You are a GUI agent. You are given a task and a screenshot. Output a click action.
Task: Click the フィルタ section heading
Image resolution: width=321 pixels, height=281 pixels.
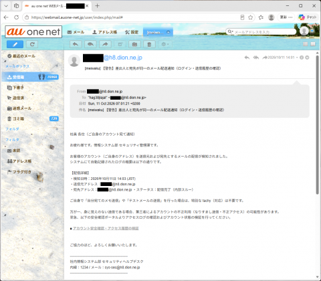coord(12,140)
